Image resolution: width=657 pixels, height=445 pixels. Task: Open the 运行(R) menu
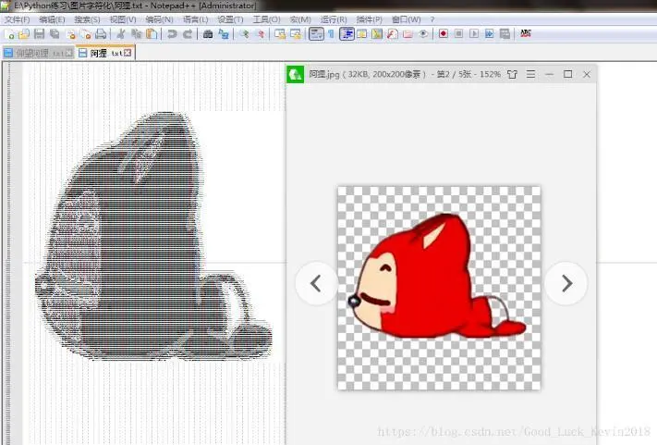pyautogui.click(x=334, y=19)
